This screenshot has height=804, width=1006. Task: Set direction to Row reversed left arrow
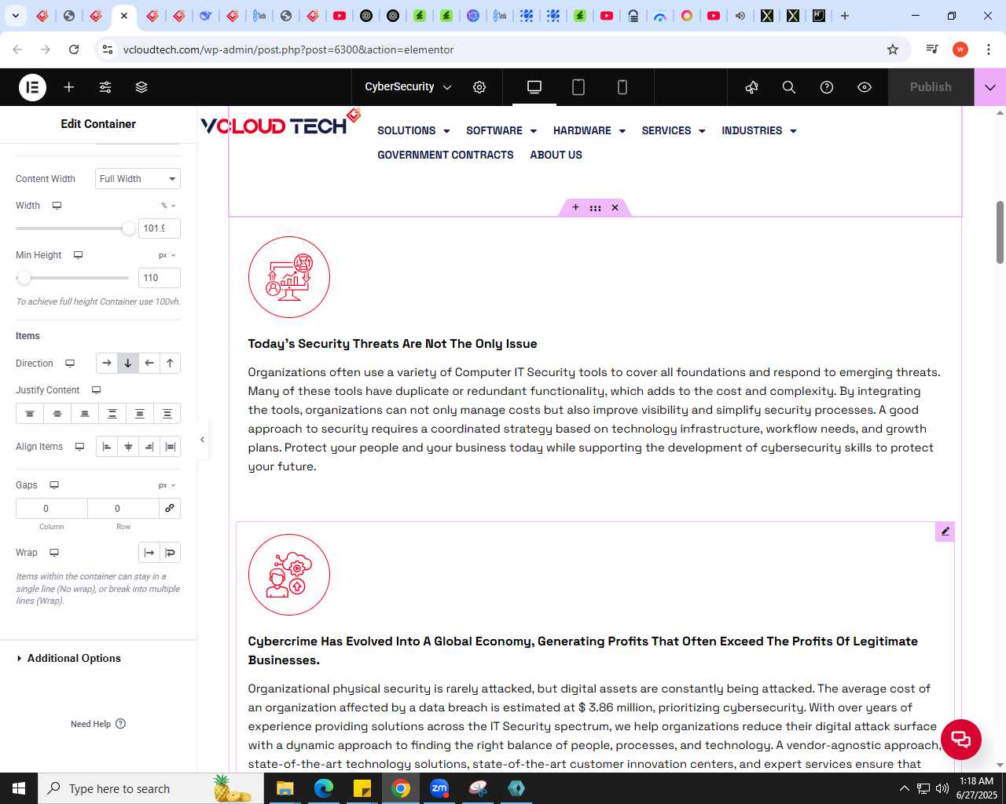click(149, 364)
